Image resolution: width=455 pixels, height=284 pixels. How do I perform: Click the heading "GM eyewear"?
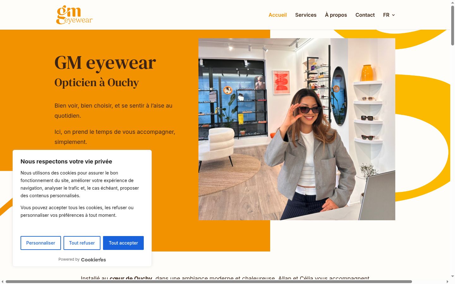pos(105,62)
